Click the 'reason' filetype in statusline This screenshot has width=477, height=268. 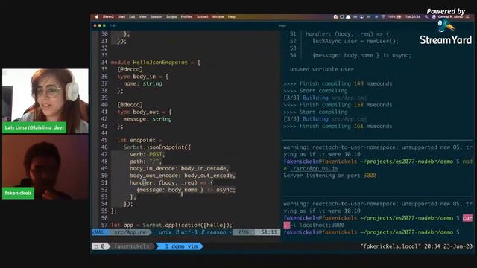[216, 232]
